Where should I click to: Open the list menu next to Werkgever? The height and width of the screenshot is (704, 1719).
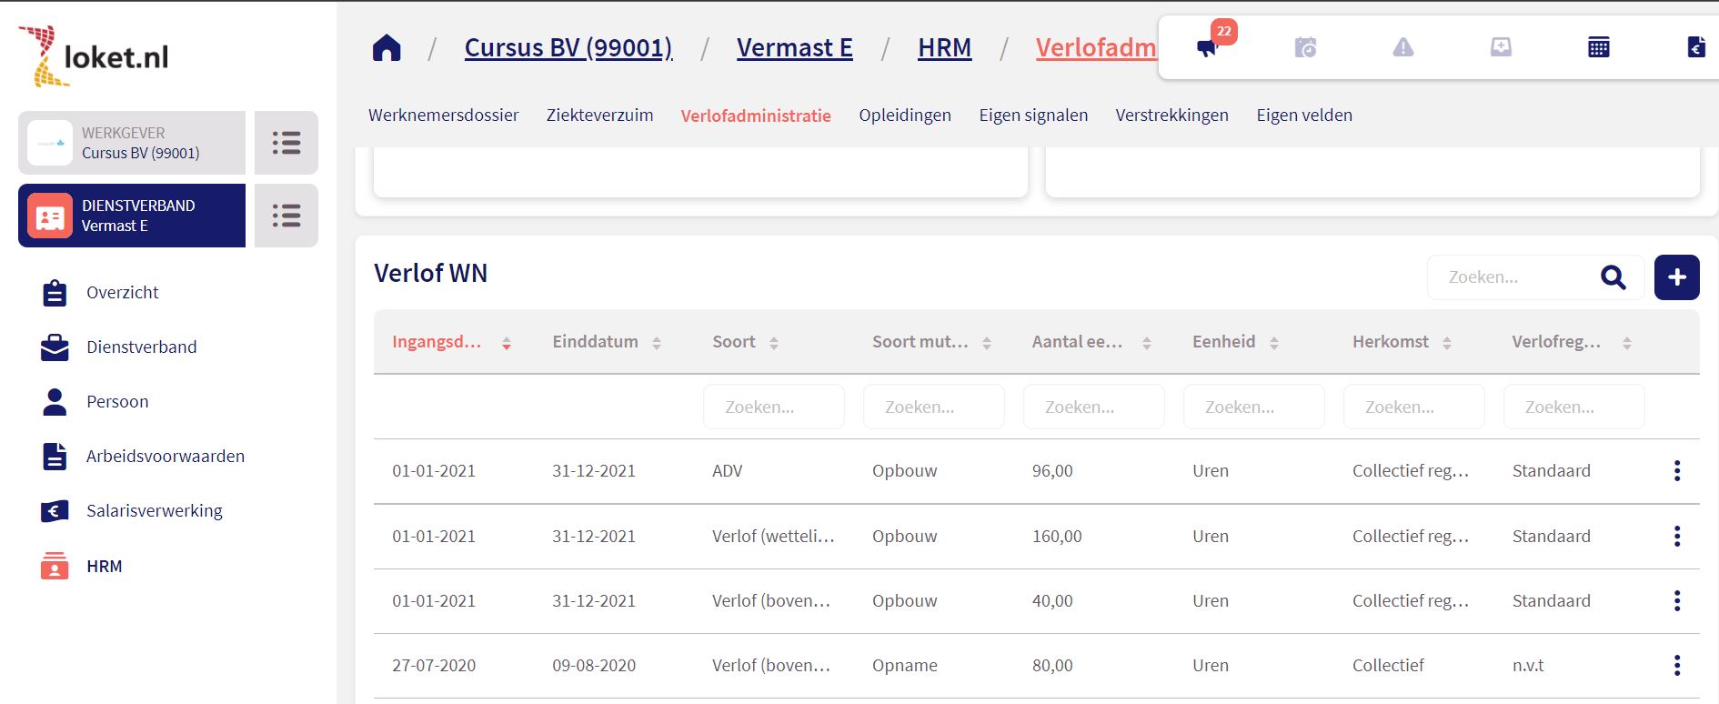coord(286,143)
